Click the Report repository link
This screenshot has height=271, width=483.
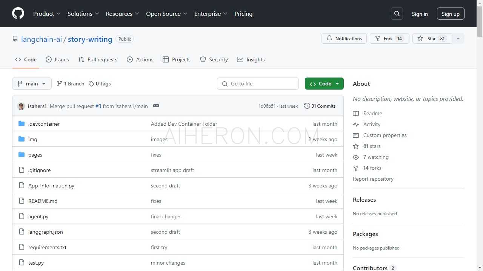[x=373, y=179]
